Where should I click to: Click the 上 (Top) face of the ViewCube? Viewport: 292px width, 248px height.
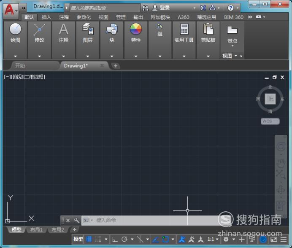coord(270,99)
